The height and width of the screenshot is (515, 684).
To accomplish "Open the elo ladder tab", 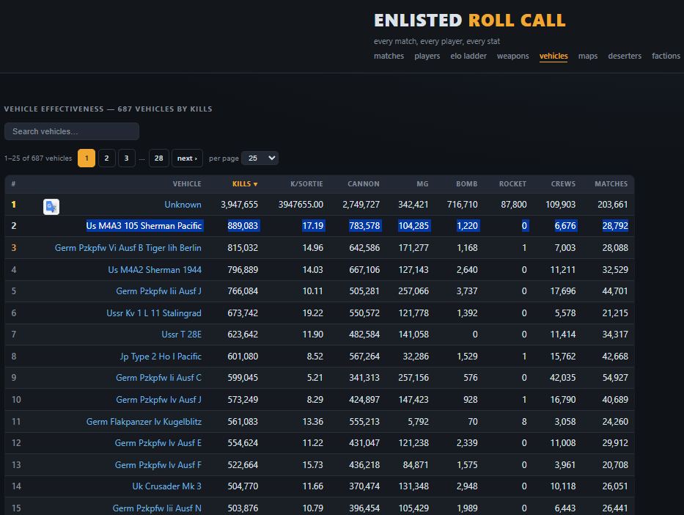I will [x=468, y=56].
